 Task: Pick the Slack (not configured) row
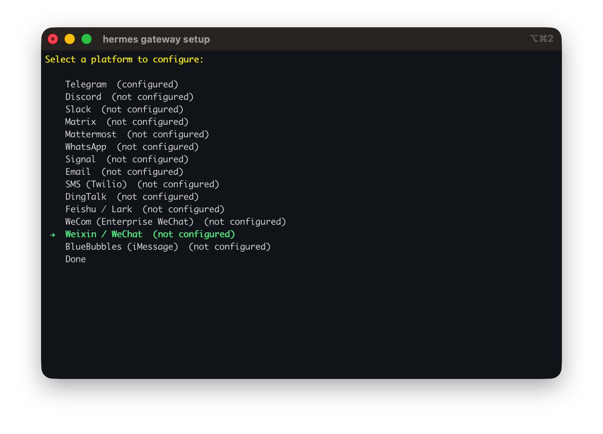(x=124, y=109)
